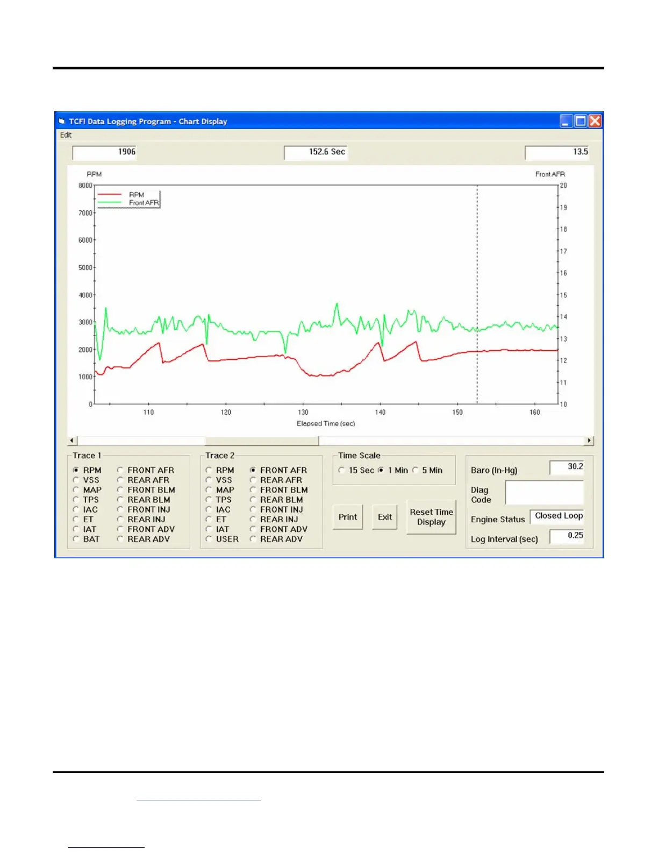Click the Front AFR readout 13.5
The image size is (658, 852).
[x=557, y=152]
